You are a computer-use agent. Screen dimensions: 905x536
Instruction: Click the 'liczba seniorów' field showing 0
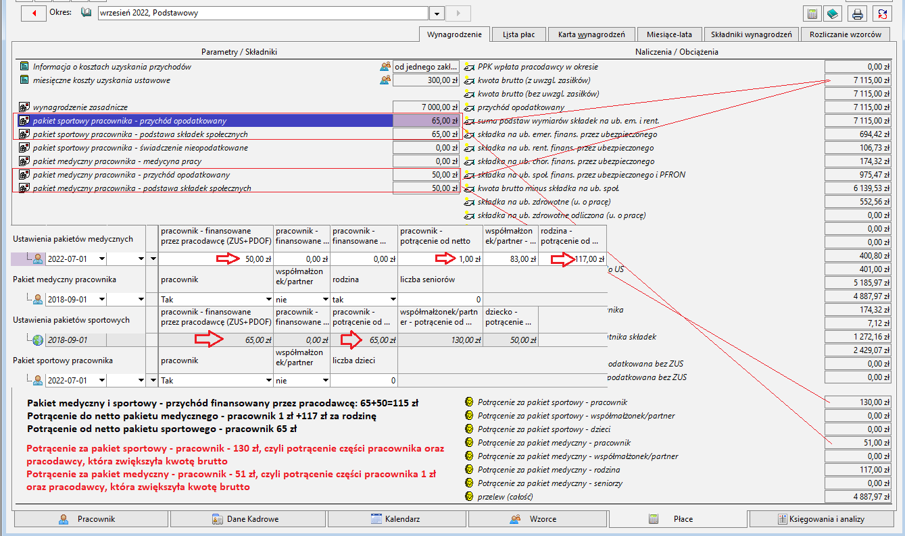coord(441,299)
